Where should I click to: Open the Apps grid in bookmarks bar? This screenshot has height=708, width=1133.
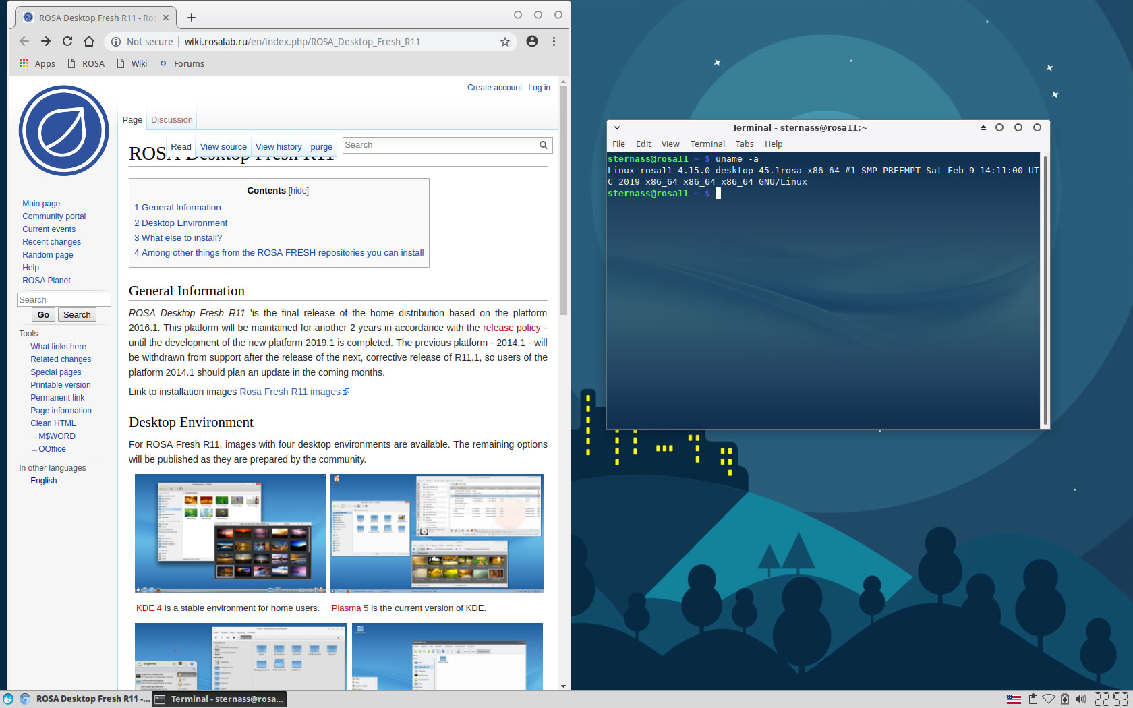tap(38, 63)
